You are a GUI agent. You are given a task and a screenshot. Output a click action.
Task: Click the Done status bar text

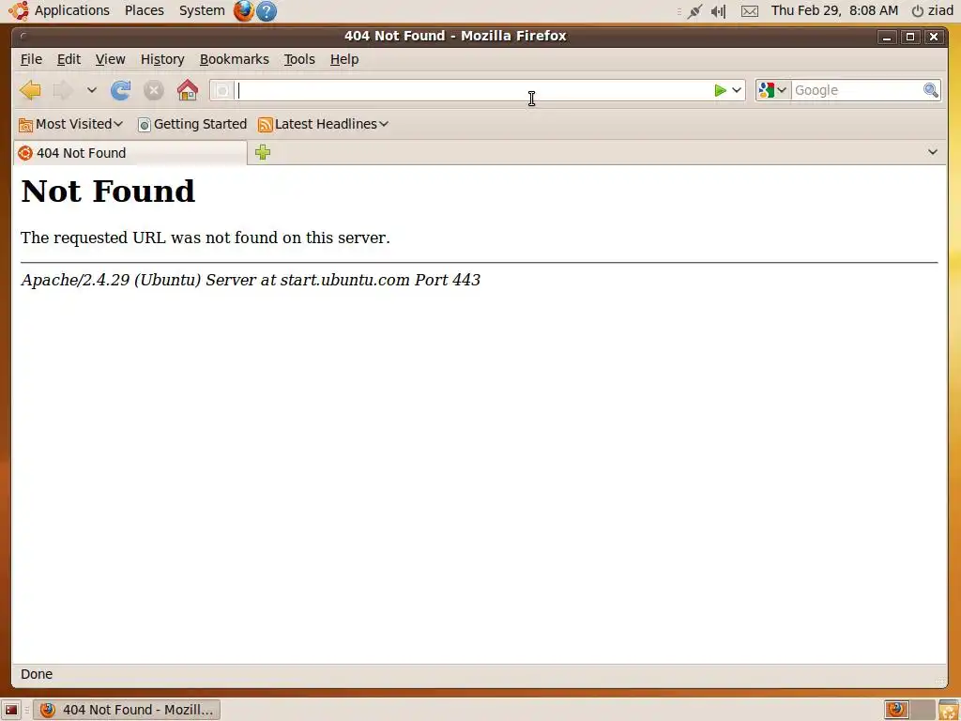tap(37, 674)
